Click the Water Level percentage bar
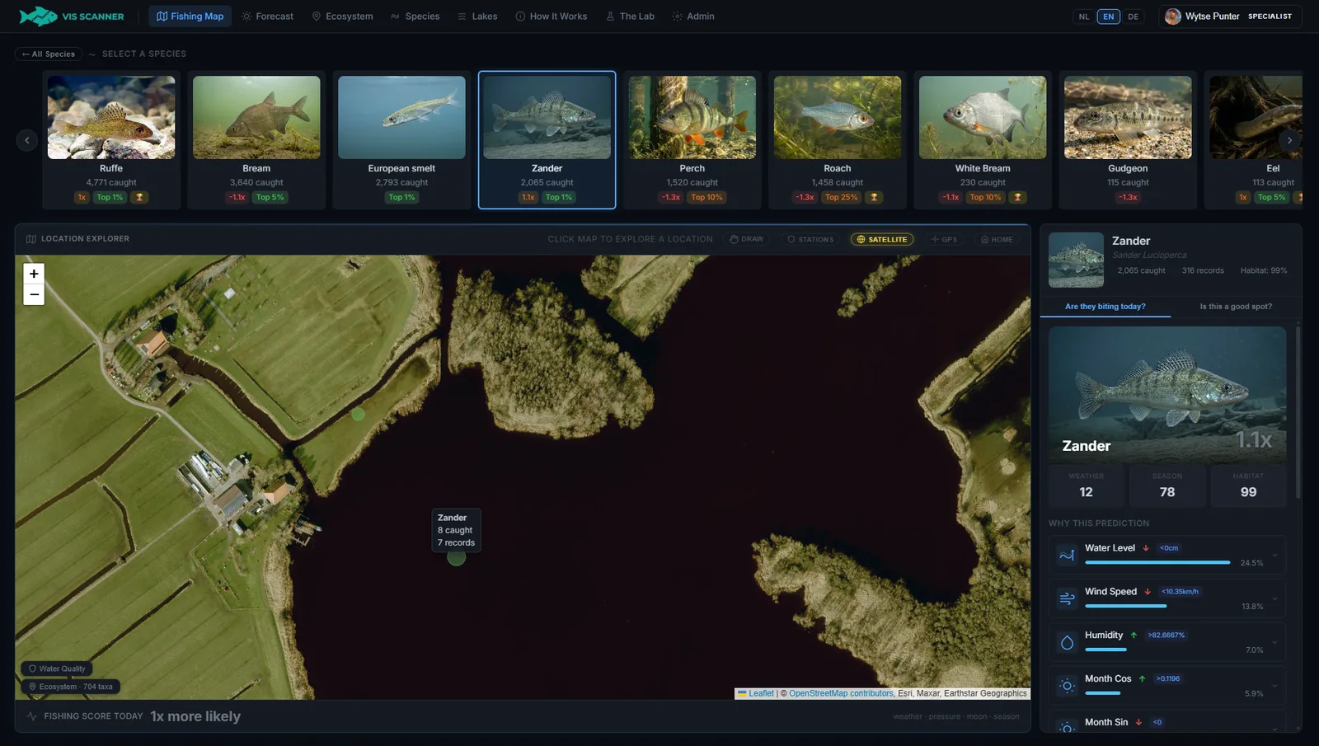The image size is (1319, 746). pyautogui.click(x=1157, y=562)
